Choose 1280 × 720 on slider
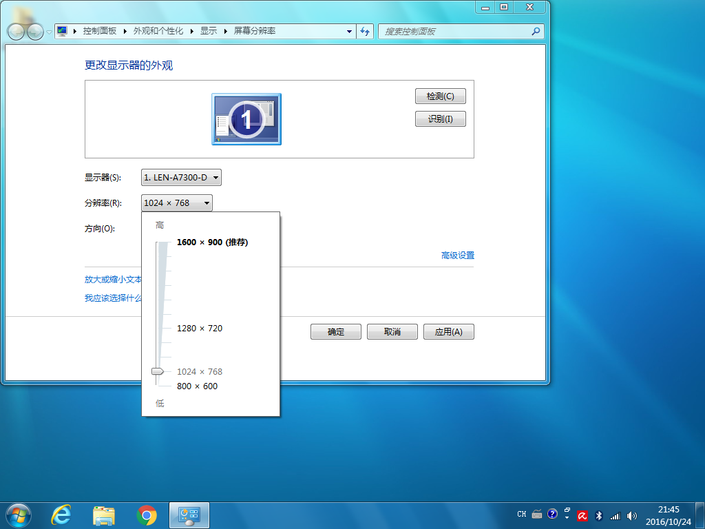The image size is (705, 529). click(200, 329)
